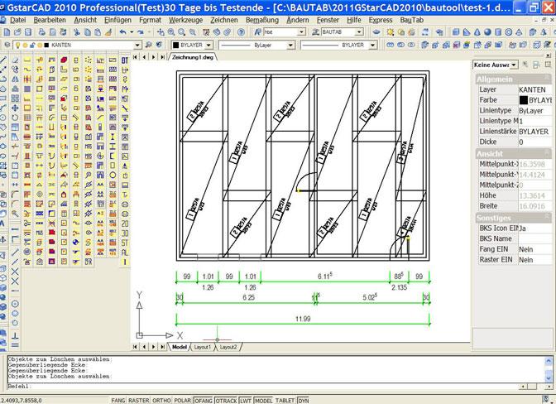Open the Zeichnen menu

point(224,20)
